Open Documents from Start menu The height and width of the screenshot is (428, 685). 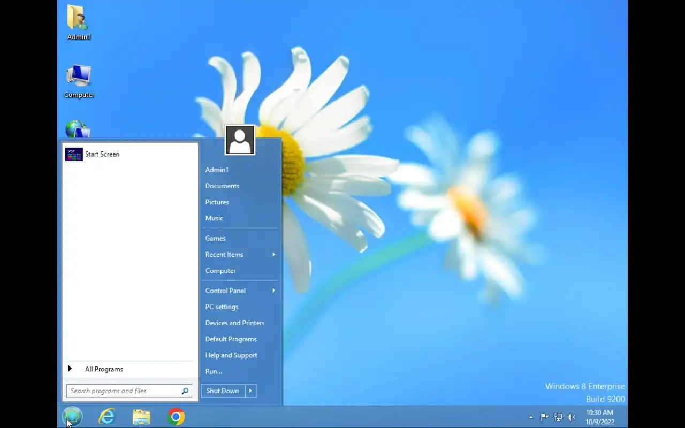pos(222,186)
